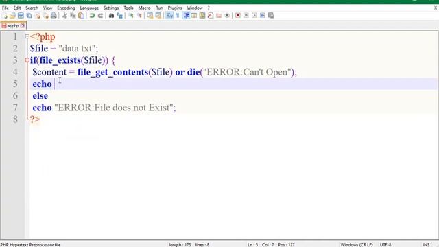Cut selection with the scissors icon
Screen dimensions: 439x247
click(x=64, y=16)
